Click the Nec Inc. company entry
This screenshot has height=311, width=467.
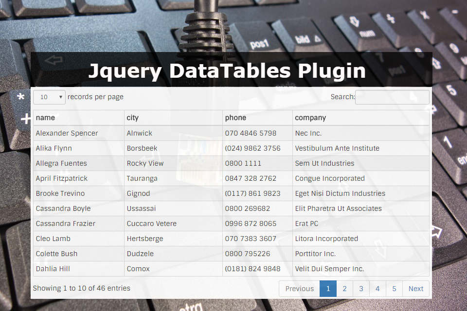305,133
